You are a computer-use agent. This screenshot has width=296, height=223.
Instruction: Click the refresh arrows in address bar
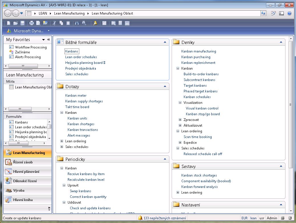263,13
